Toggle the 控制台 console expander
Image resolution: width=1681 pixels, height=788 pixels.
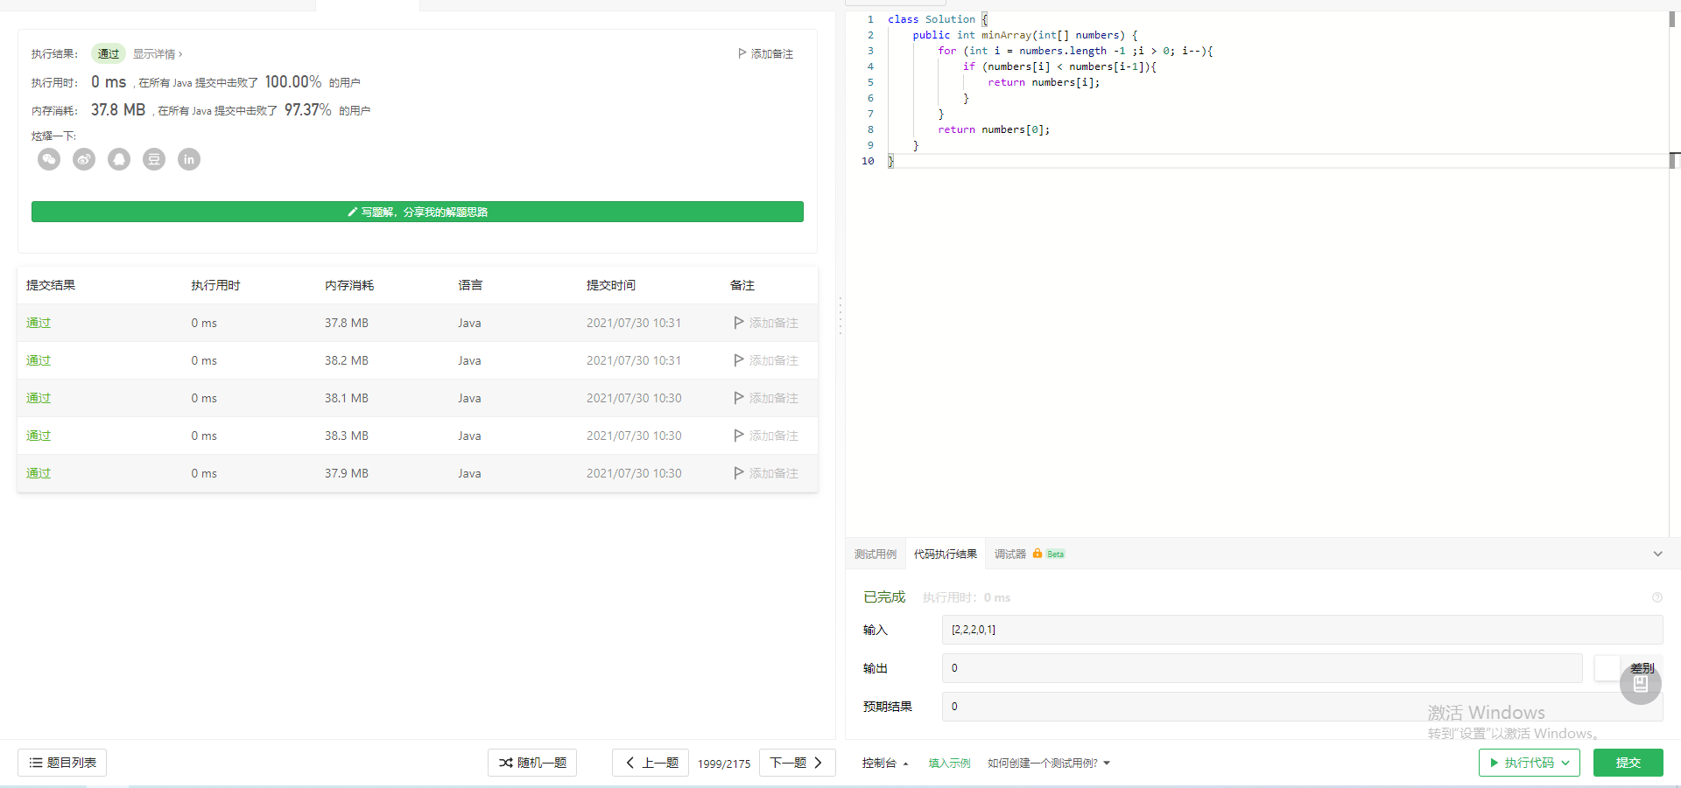tap(884, 763)
